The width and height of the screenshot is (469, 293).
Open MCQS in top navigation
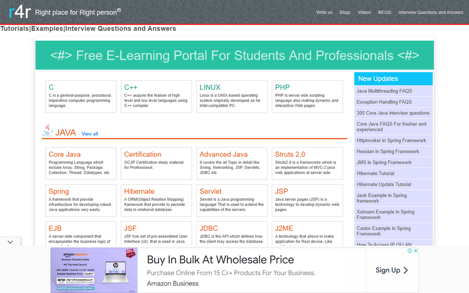pyautogui.click(x=385, y=12)
